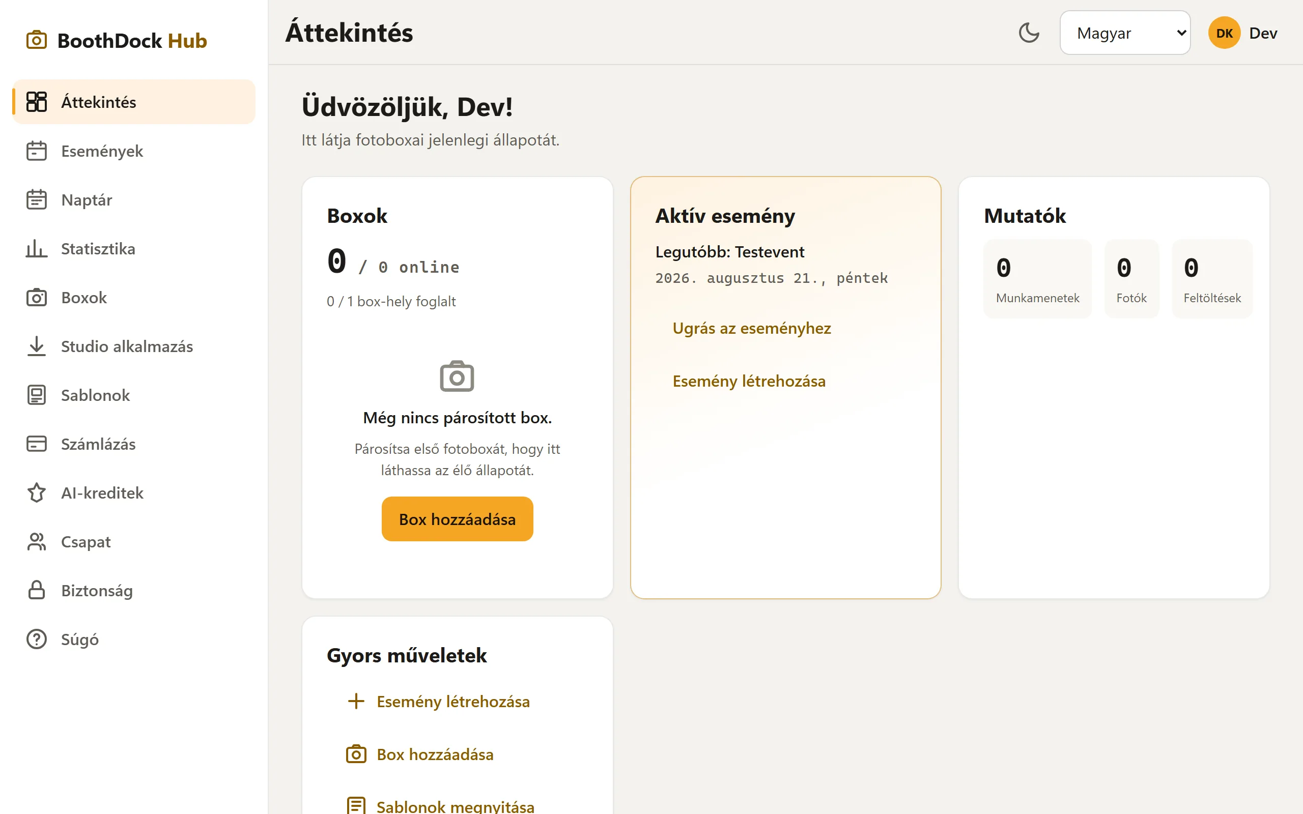The height and width of the screenshot is (814, 1303).
Task: Click the date '2026. augusztus 21., péntek'
Action: [x=772, y=278]
